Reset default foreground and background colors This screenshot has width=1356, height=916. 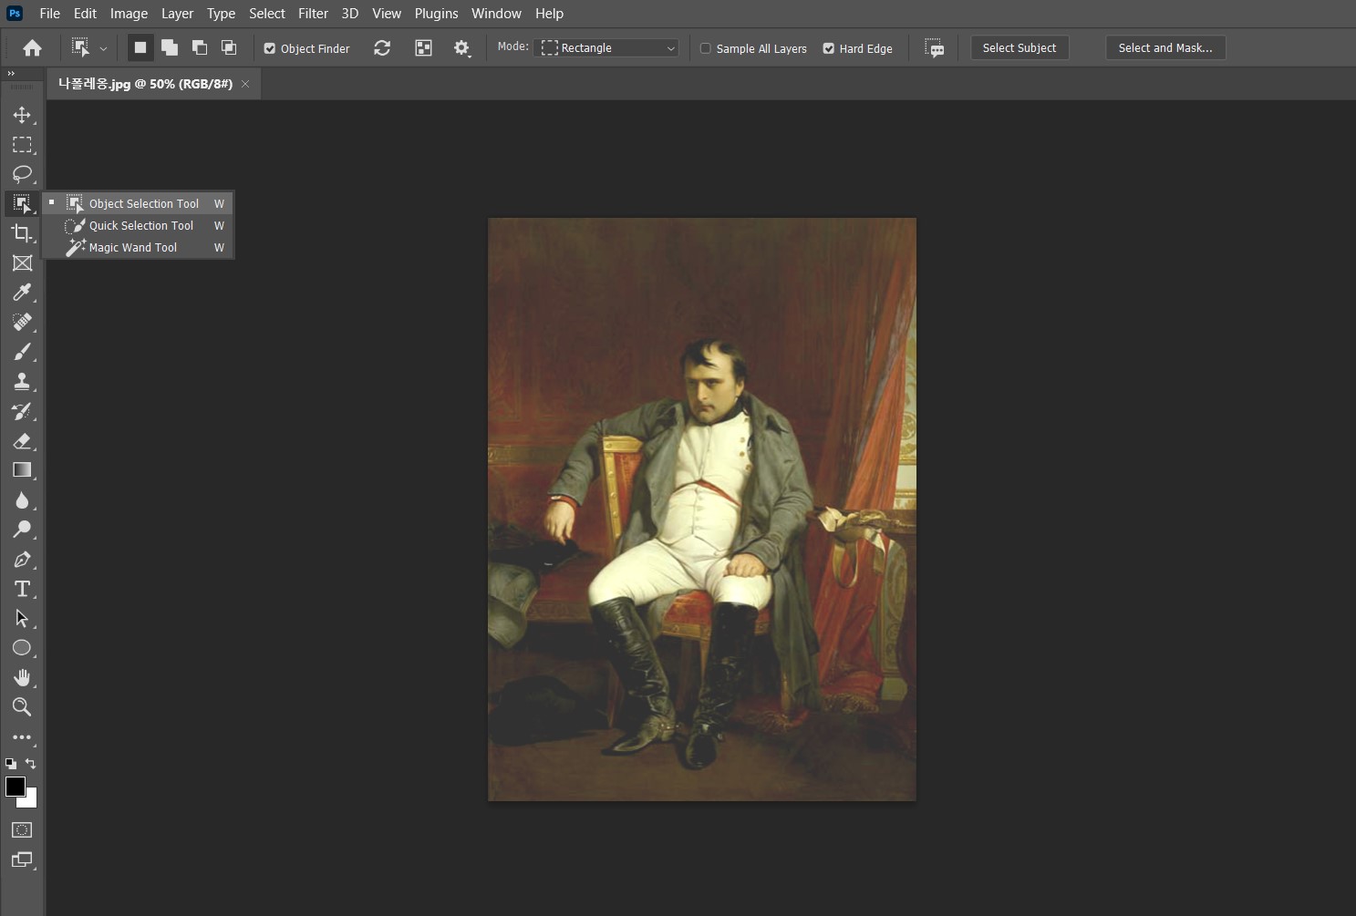(x=11, y=764)
